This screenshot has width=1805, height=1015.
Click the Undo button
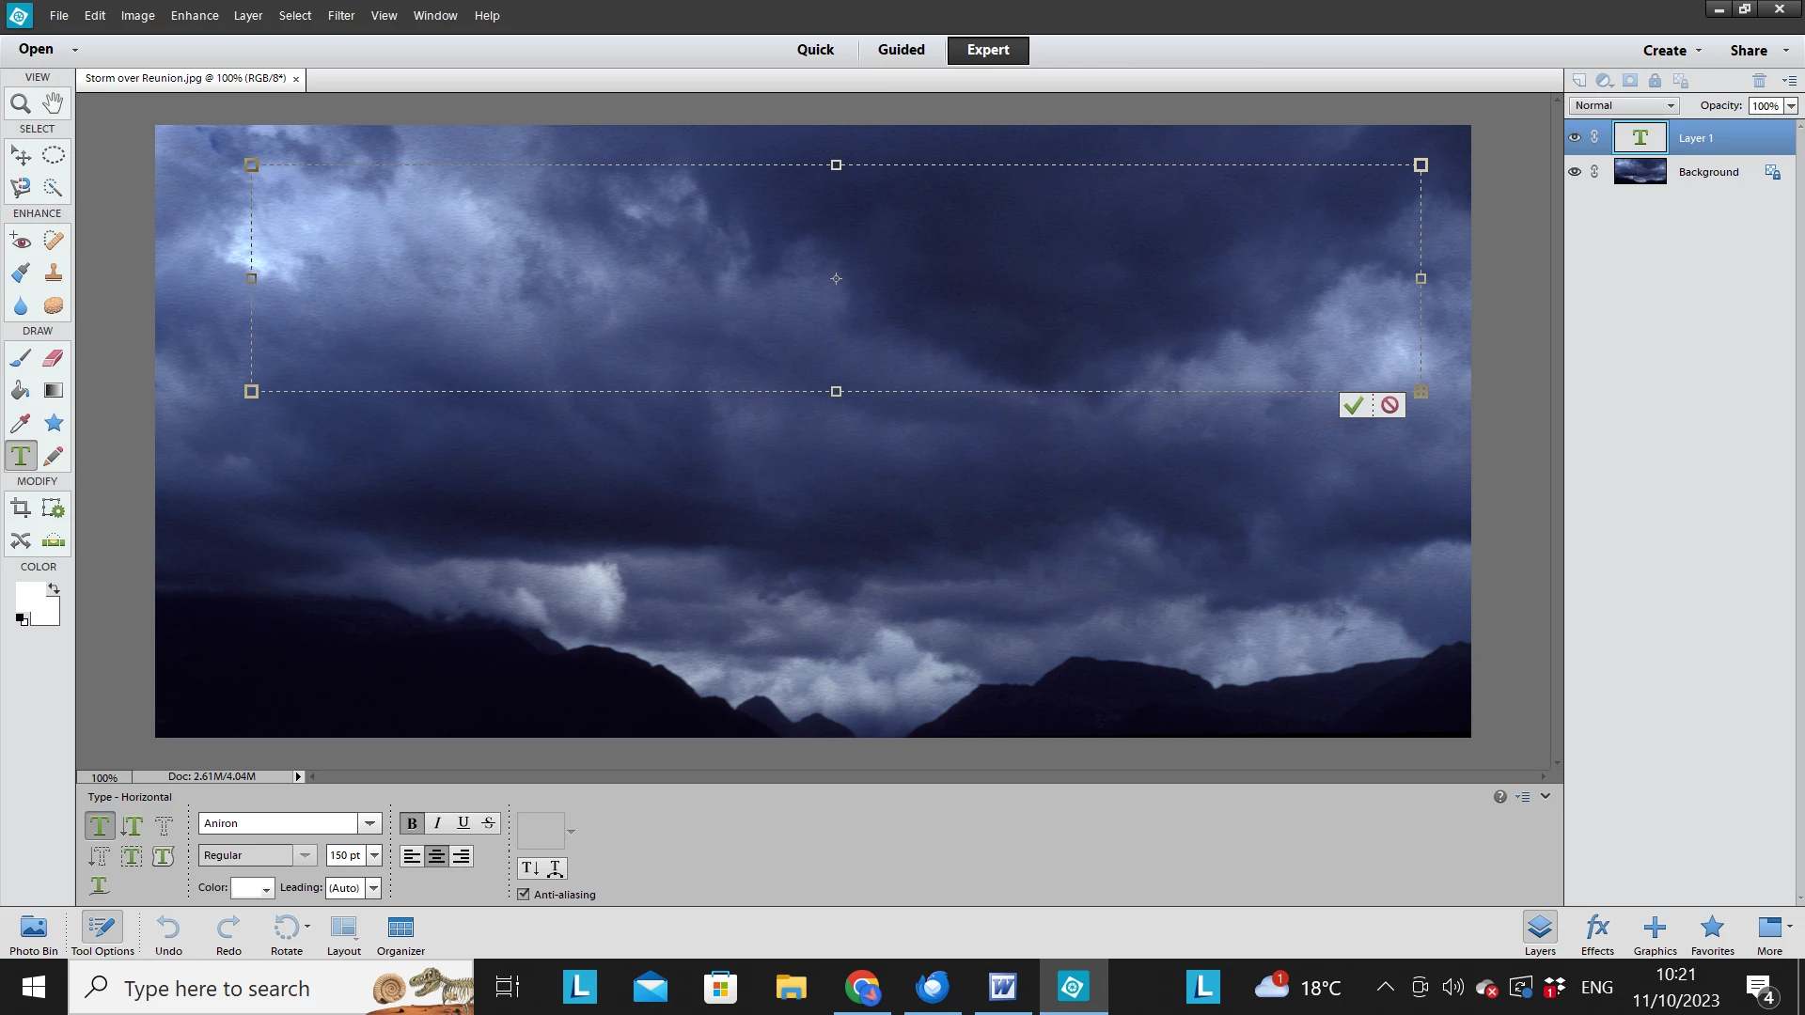coord(168,933)
